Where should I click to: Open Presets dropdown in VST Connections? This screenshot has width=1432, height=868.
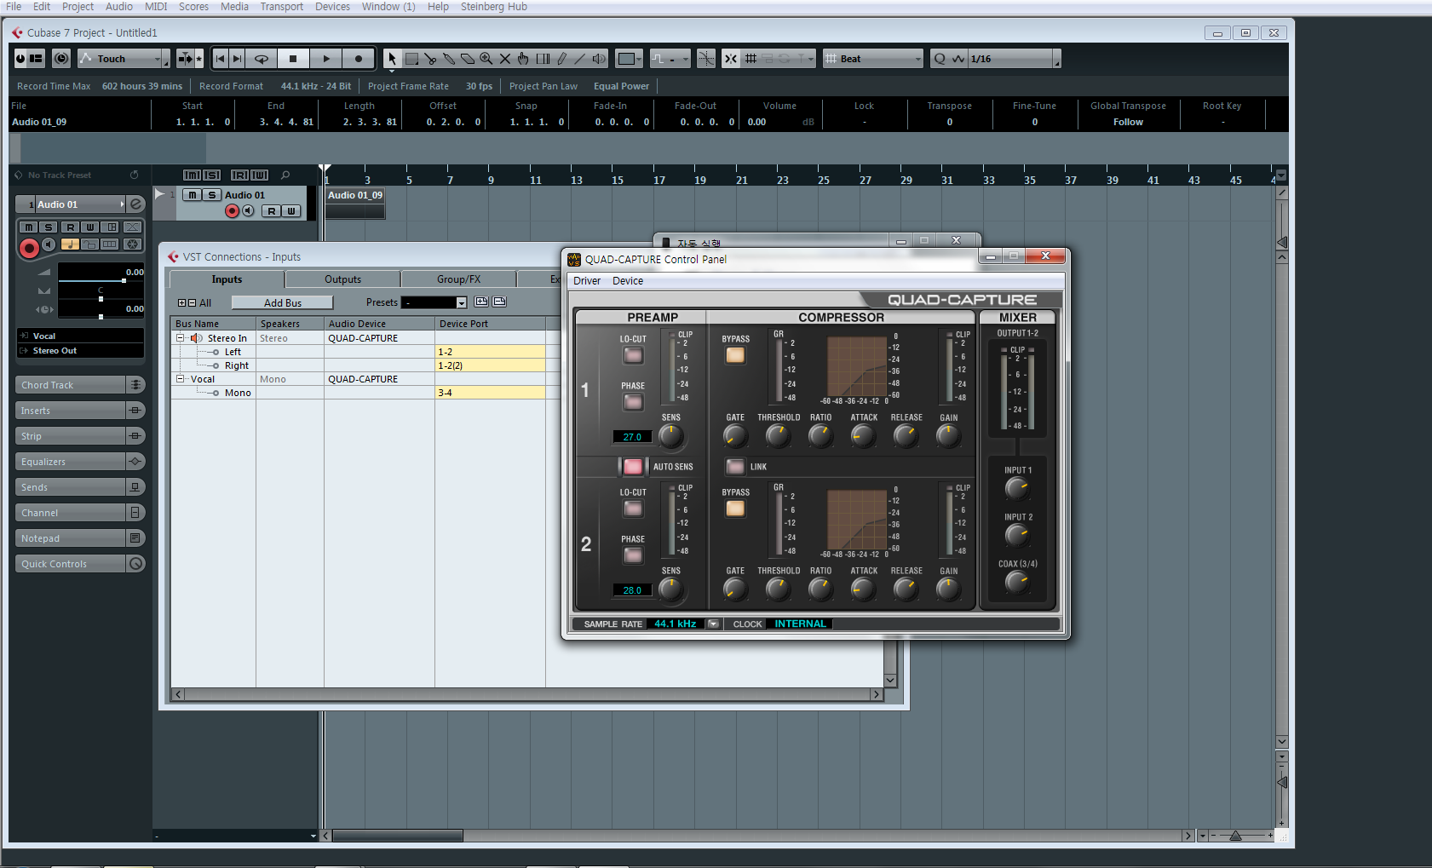tap(462, 302)
